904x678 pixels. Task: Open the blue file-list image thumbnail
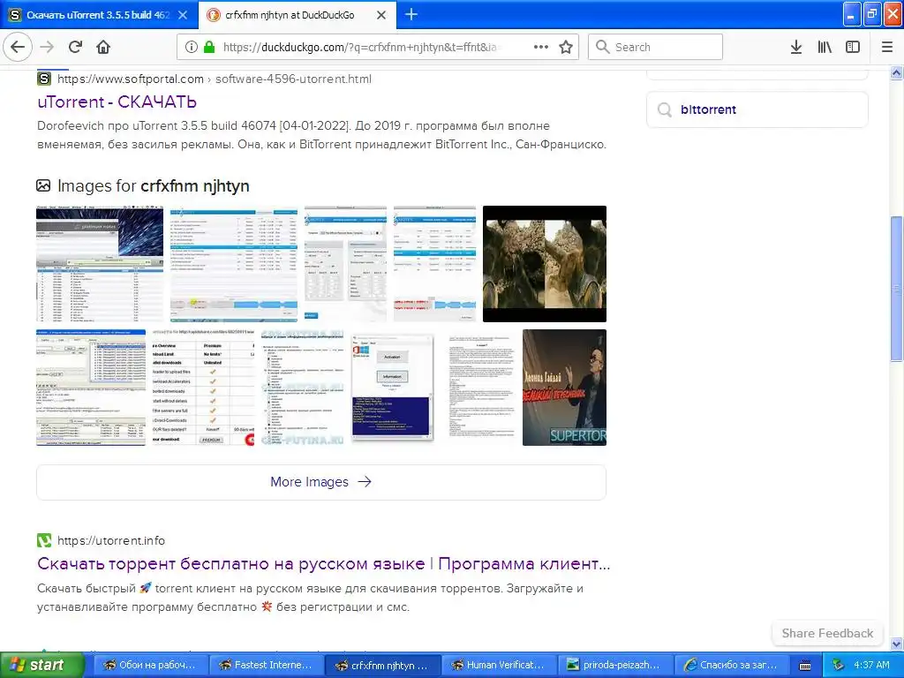pyautogui.click(x=234, y=263)
